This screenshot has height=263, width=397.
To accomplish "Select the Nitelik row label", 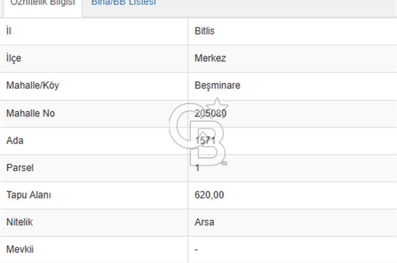I will tap(19, 222).
